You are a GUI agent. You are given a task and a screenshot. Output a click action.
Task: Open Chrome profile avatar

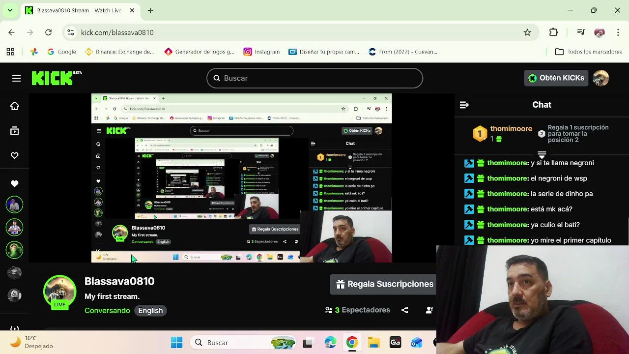[599, 32]
